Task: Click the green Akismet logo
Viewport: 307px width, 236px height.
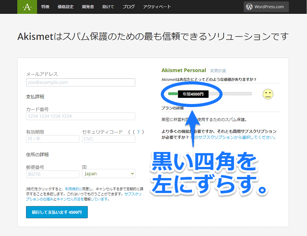Action: (27, 7)
